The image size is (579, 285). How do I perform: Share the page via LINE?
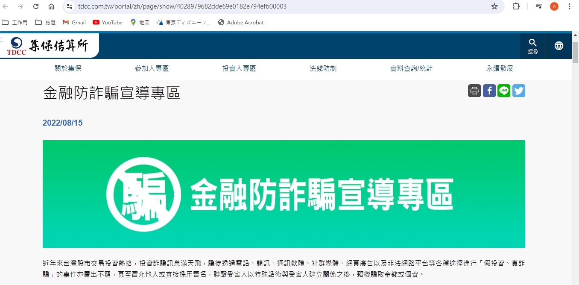click(x=504, y=91)
